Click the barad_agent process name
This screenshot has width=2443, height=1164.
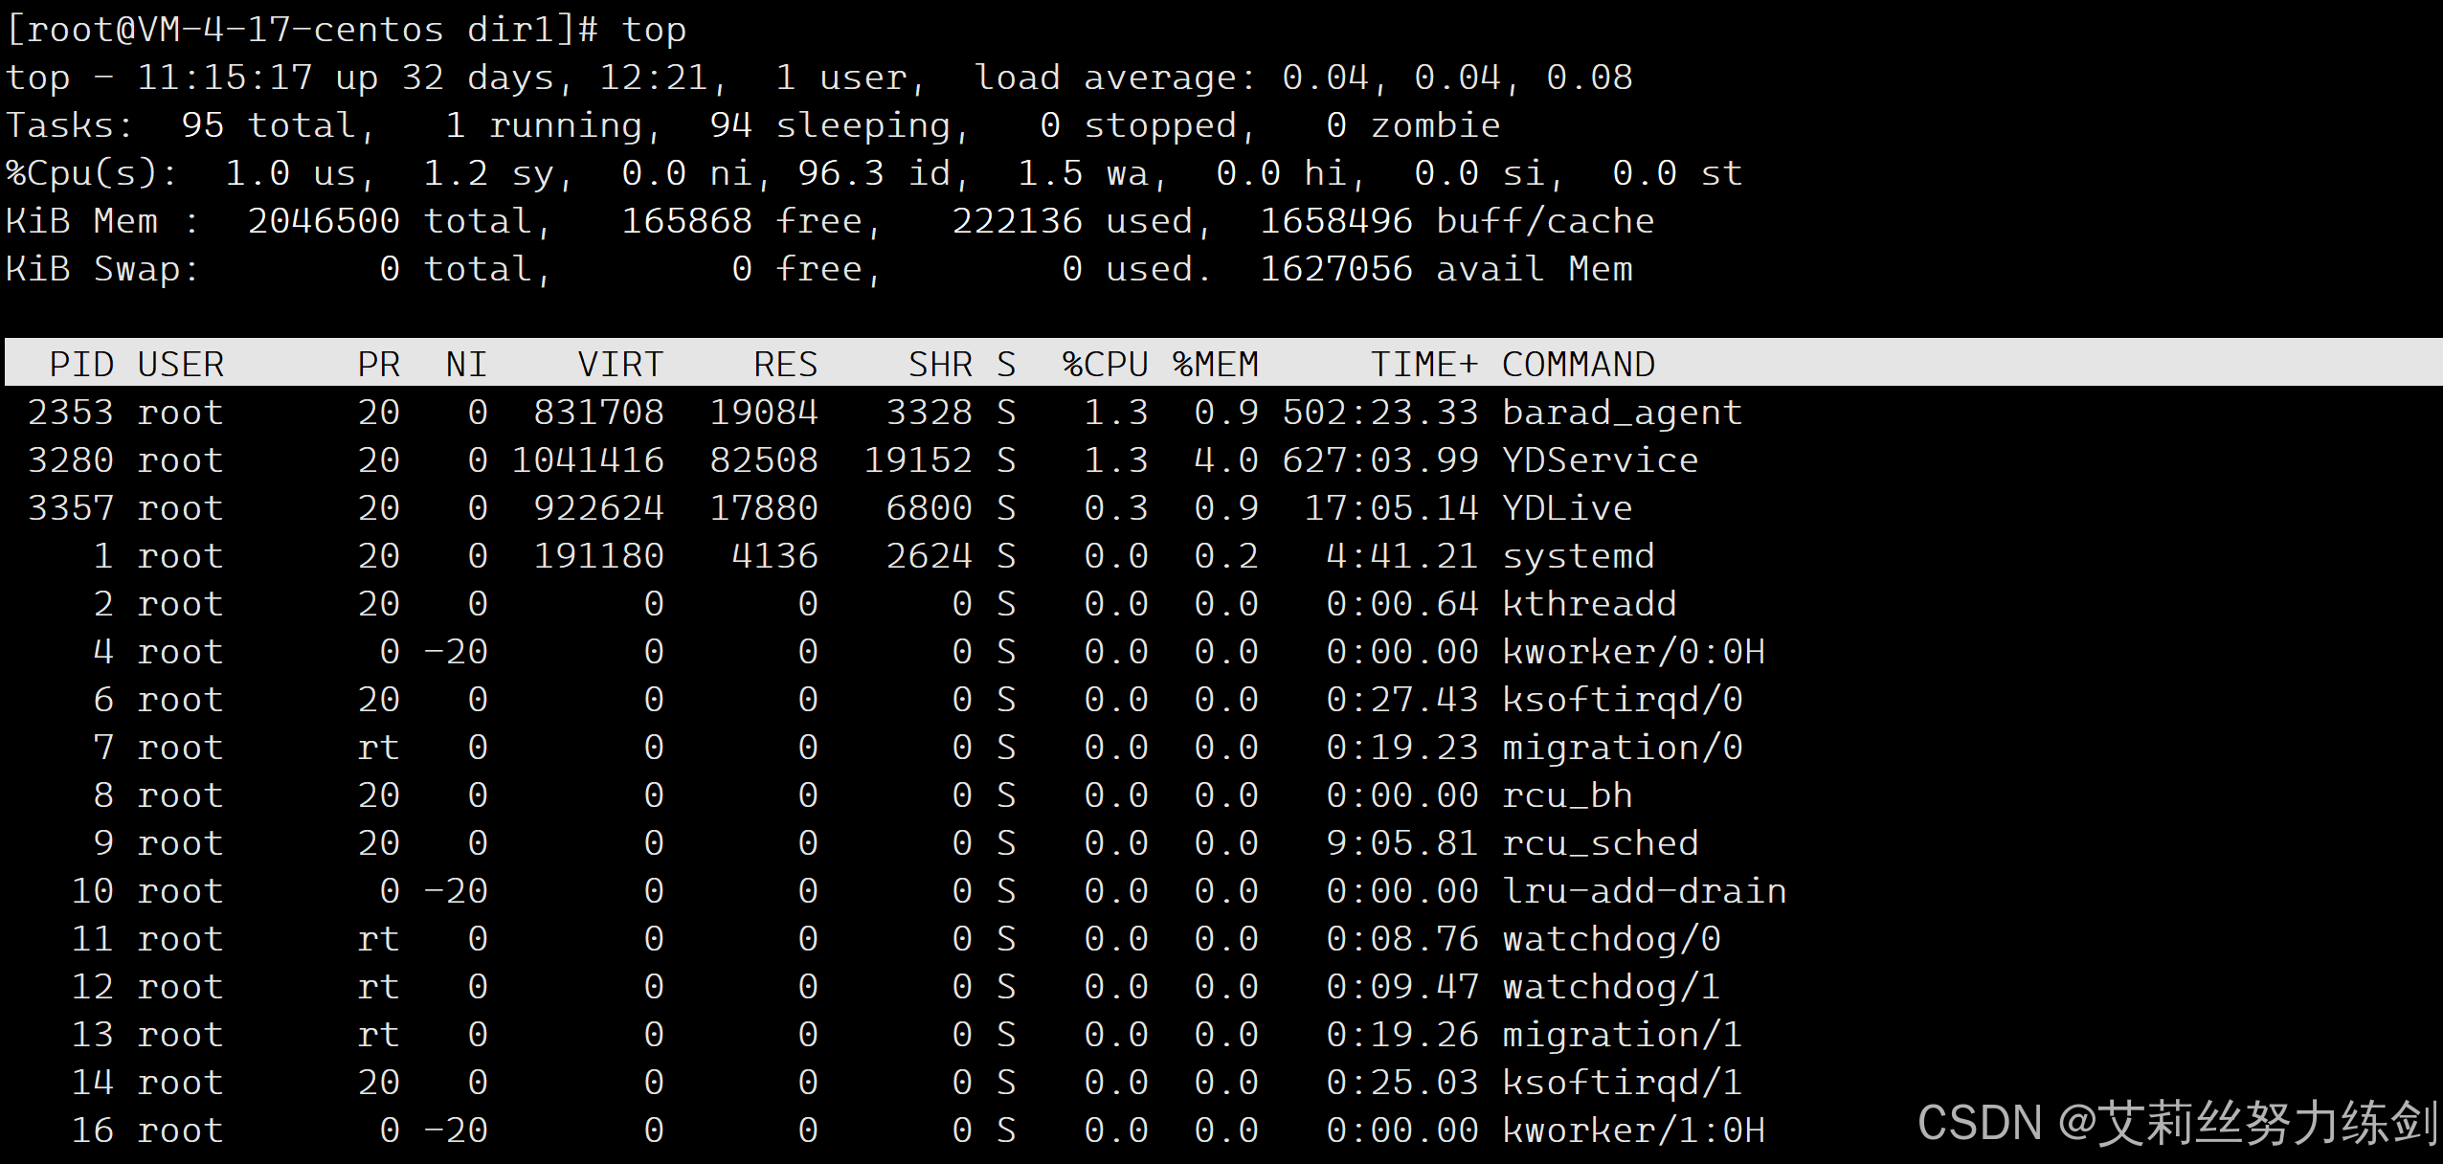(x=1621, y=413)
